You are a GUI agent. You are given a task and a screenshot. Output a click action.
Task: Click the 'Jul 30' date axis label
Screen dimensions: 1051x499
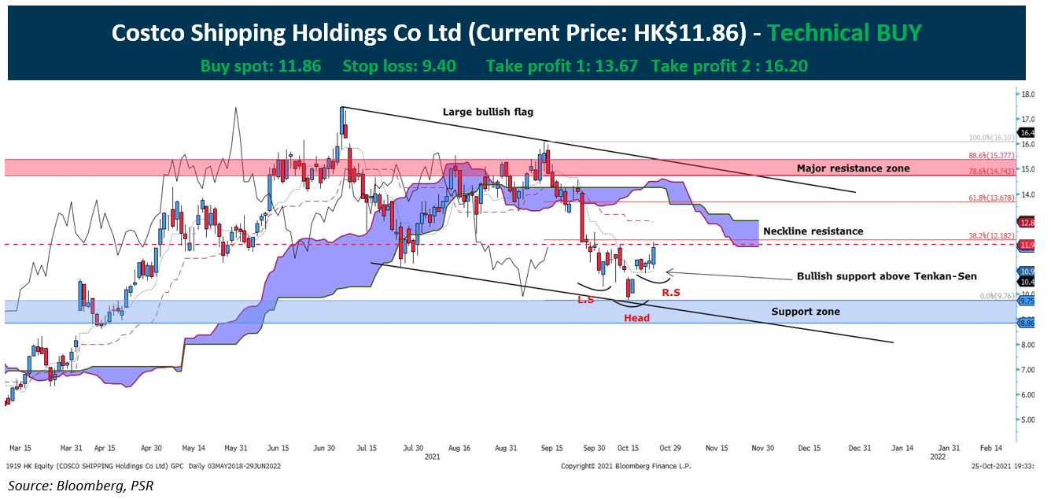click(413, 447)
